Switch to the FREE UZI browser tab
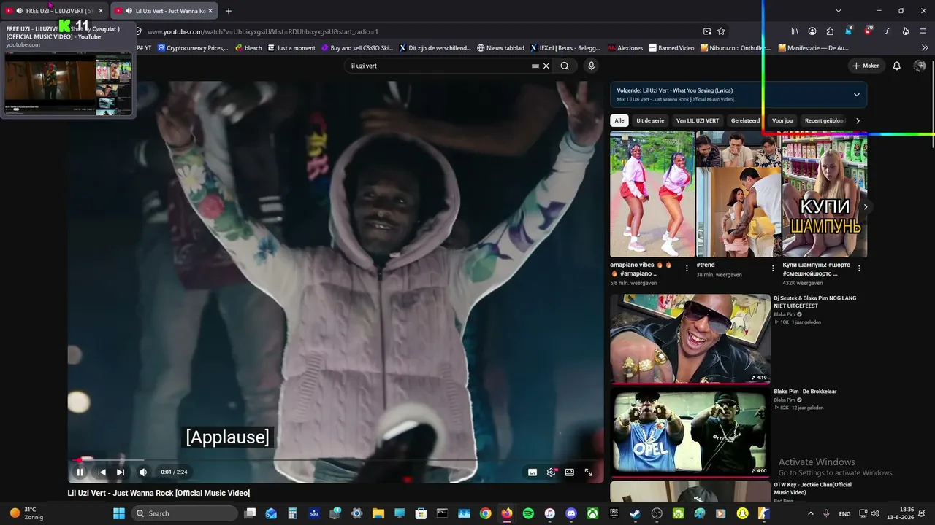 click(56, 11)
